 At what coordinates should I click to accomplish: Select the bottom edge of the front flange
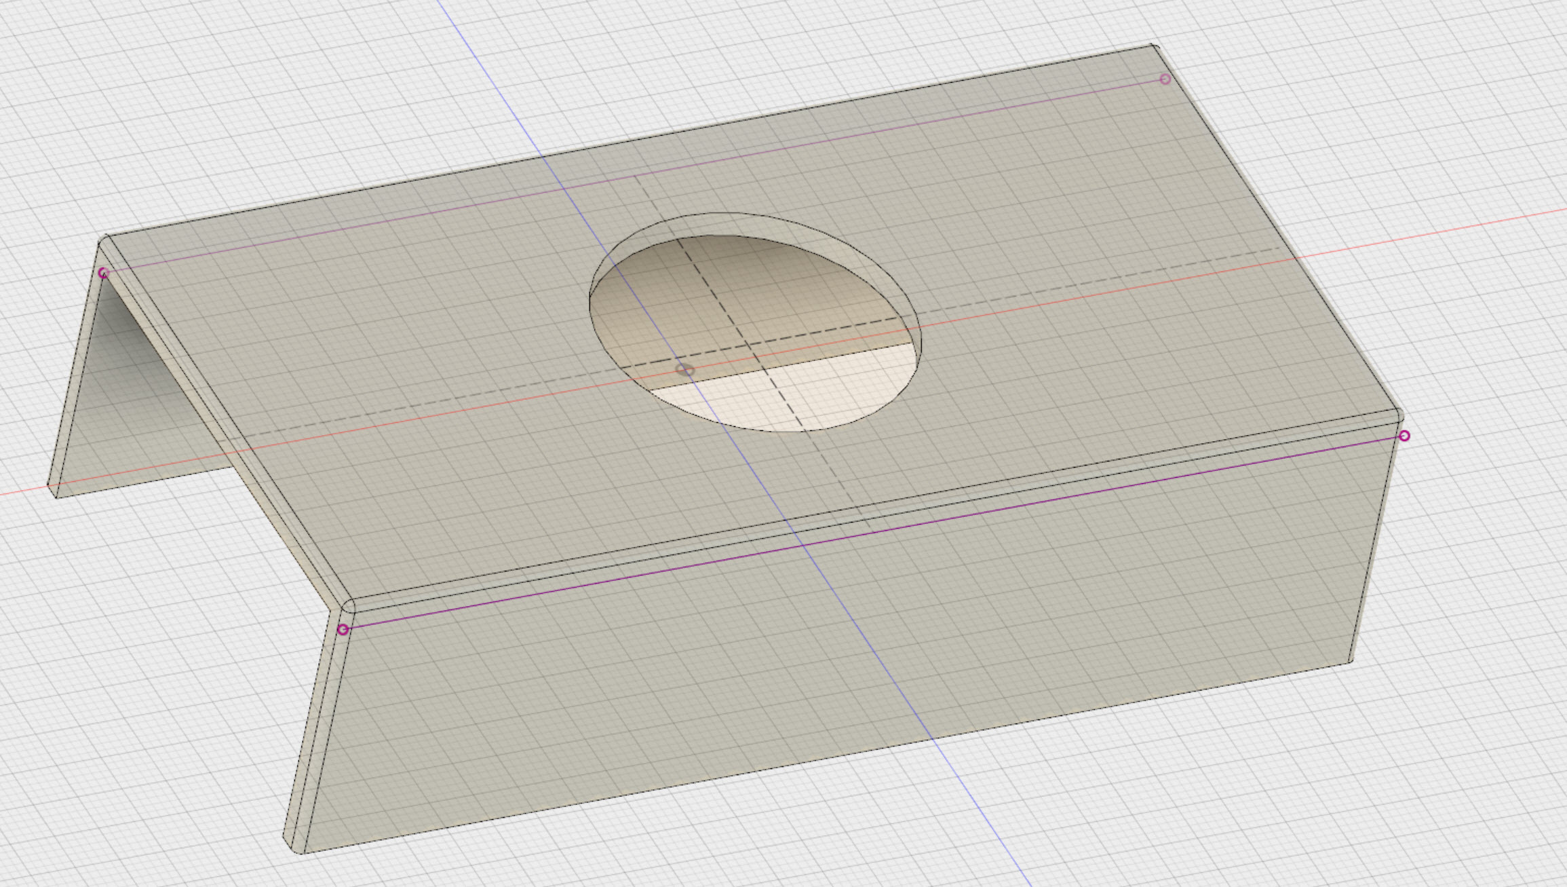coord(826,757)
